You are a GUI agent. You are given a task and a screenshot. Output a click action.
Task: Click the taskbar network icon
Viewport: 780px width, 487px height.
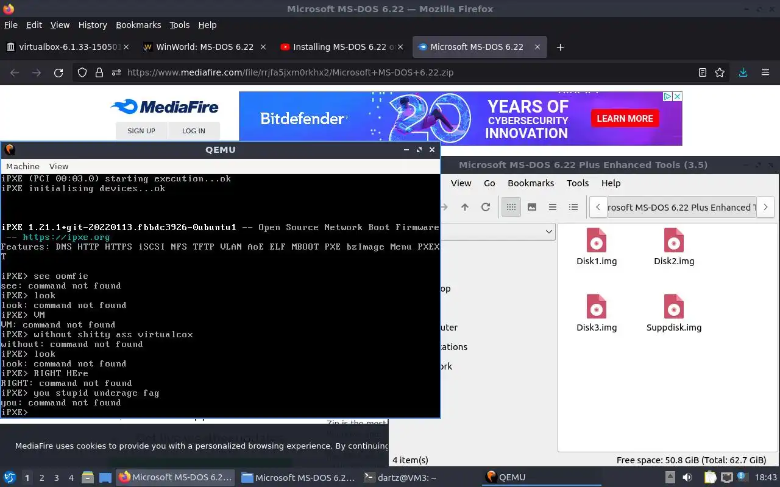tap(727, 477)
